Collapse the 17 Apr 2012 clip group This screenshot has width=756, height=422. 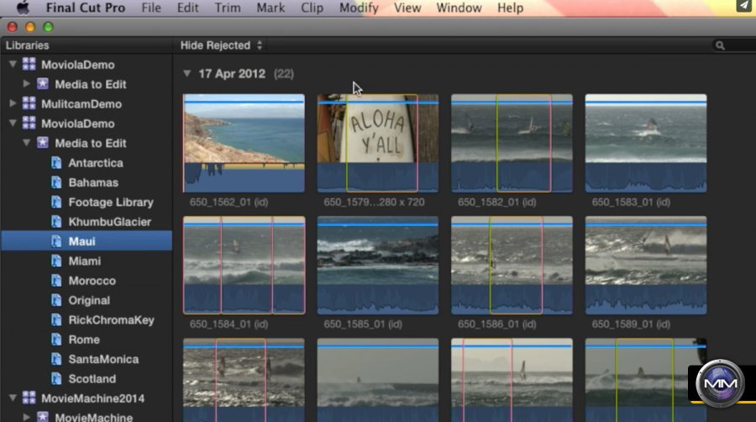click(187, 73)
